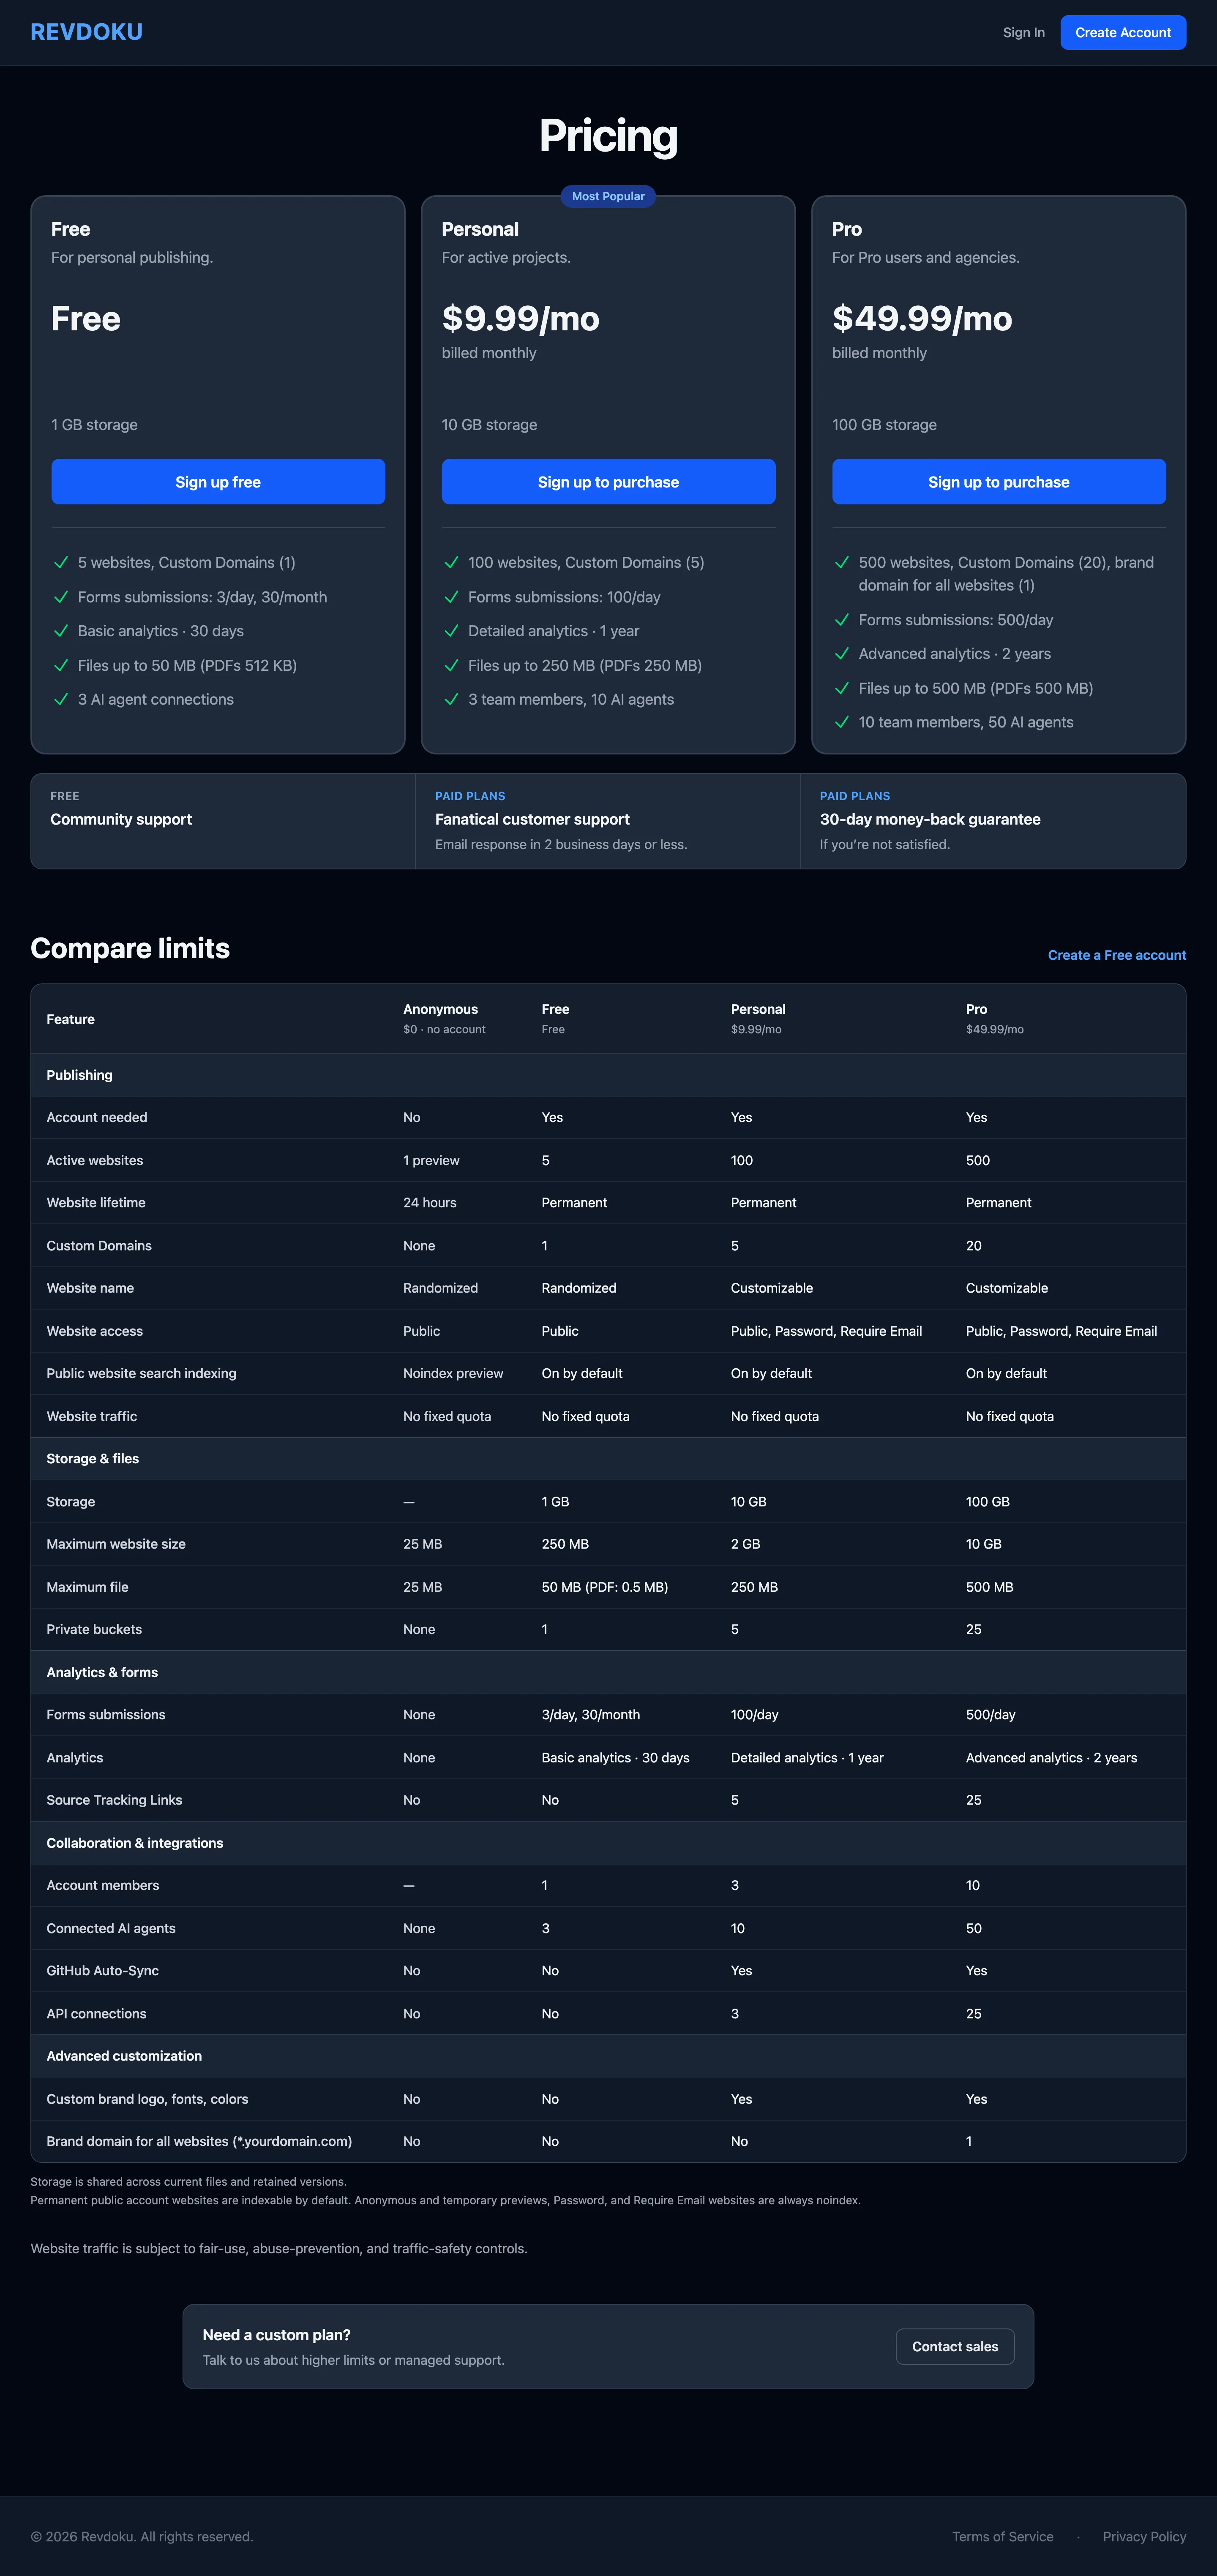Open the Sign In page

[1023, 32]
